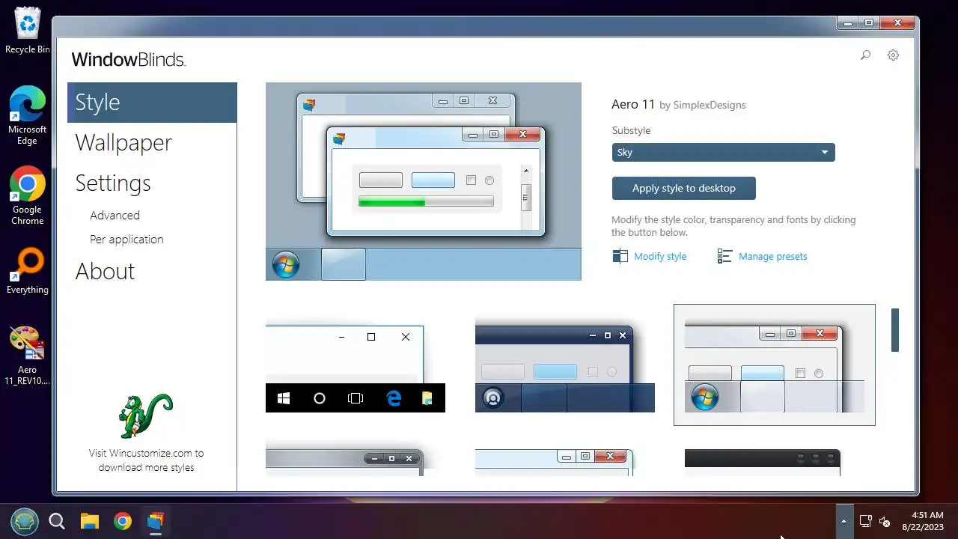
Task: Click the large Aero 11 style preview
Action: [x=424, y=181]
